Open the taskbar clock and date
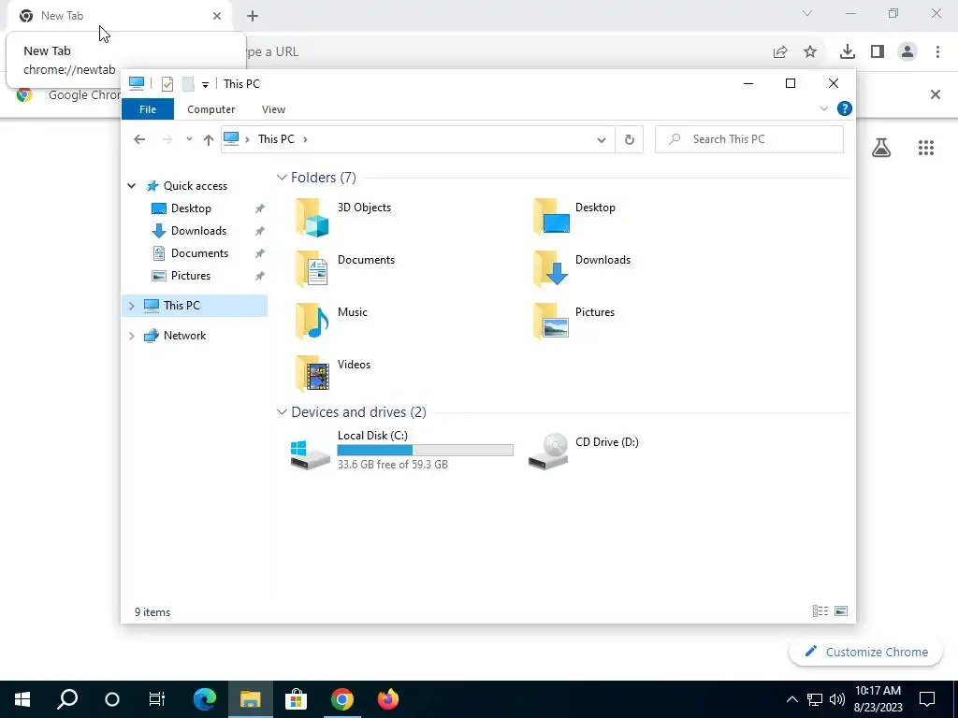Viewport: 958px width, 718px height. coord(878,699)
